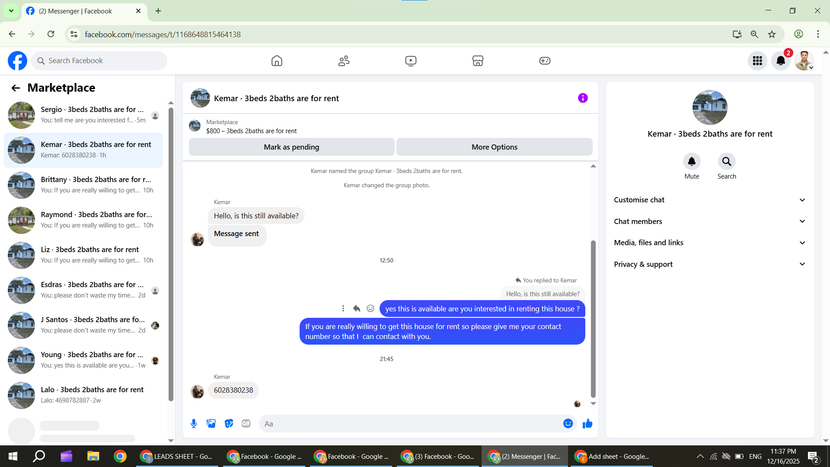Open File Explorer from the taskbar
The height and width of the screenshot is (467, 830).
[93, 456]
